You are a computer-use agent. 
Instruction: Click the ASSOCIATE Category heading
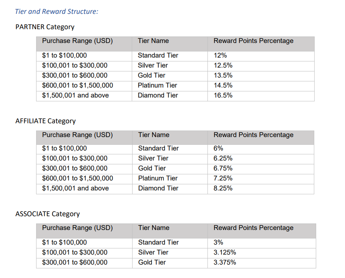pos(48,214)
